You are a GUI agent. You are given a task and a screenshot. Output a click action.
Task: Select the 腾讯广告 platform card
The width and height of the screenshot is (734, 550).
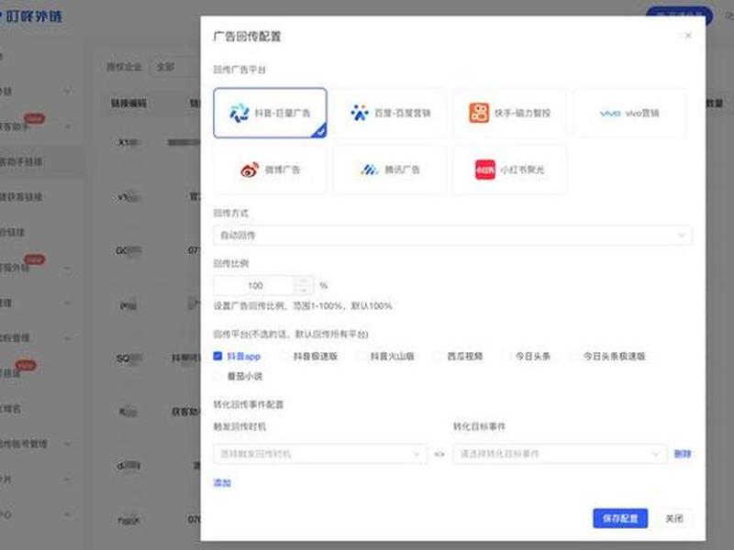click(x=390, y=170)
